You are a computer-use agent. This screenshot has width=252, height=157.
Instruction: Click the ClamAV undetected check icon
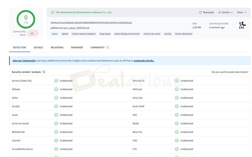tap(56, 141)
